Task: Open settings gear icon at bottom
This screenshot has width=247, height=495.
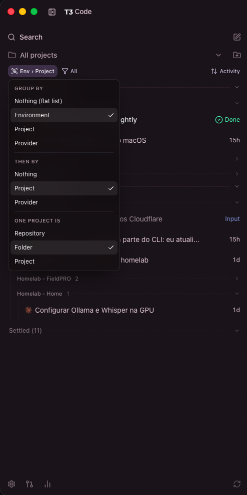Action: 11,484
